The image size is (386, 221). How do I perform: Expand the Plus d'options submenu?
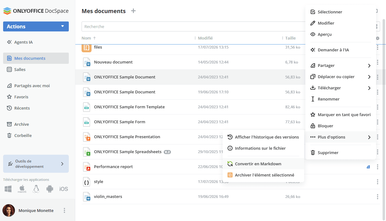click(341, 137)
